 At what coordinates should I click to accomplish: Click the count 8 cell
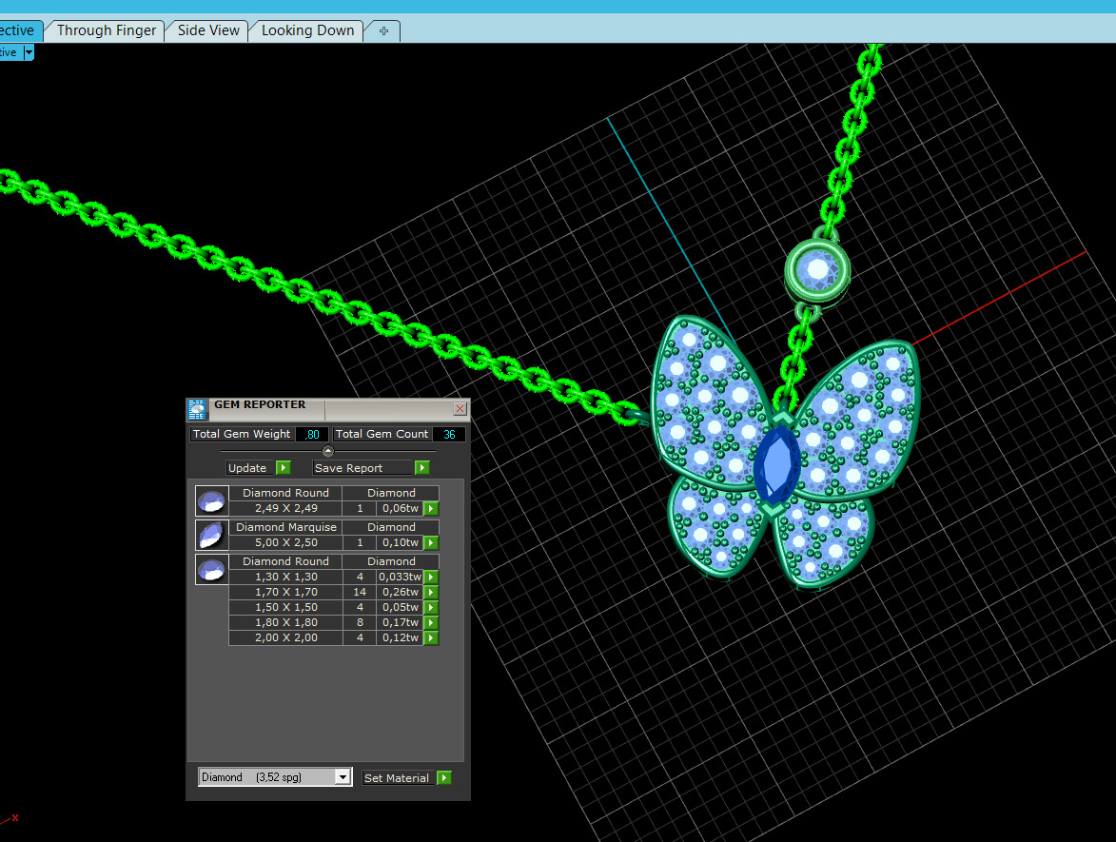[360, 623]
